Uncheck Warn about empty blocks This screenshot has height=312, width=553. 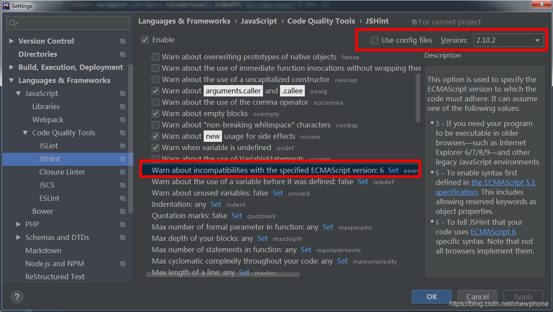[155, 113]
